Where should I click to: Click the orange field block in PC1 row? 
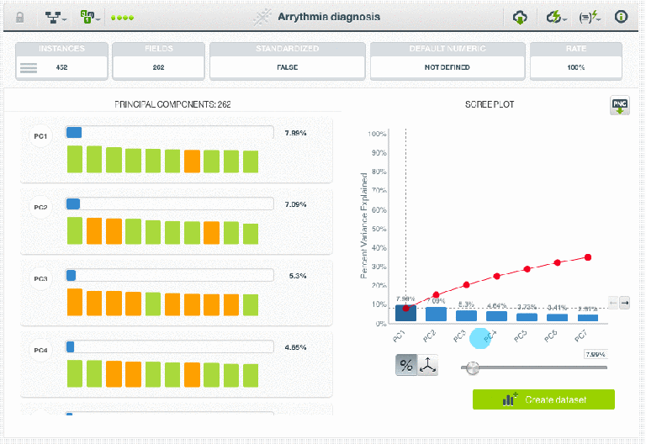(192, 161)
